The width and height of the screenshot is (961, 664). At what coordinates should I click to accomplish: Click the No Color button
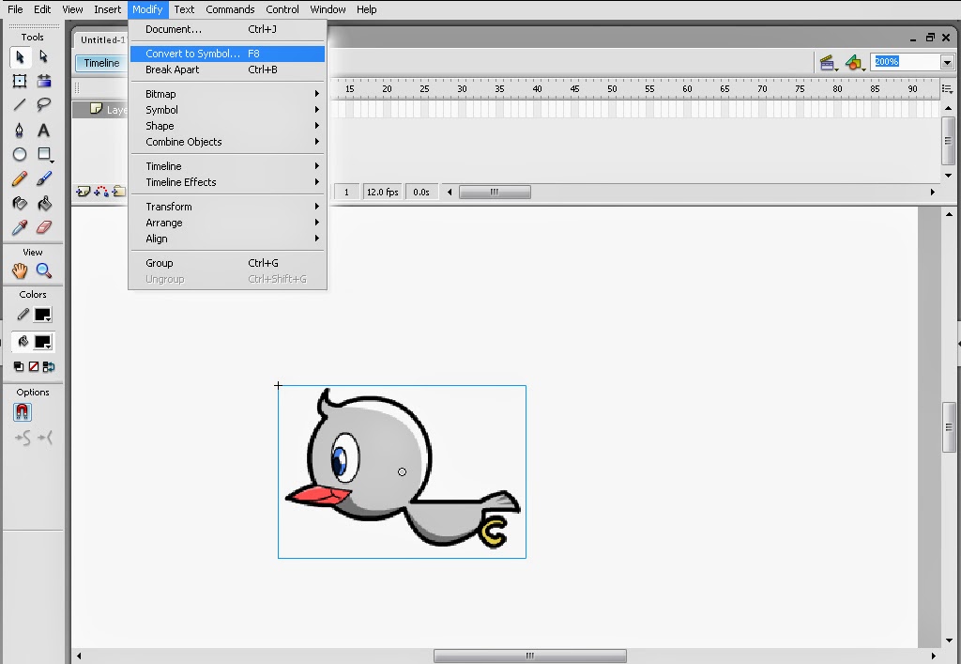tap(34, 366)
